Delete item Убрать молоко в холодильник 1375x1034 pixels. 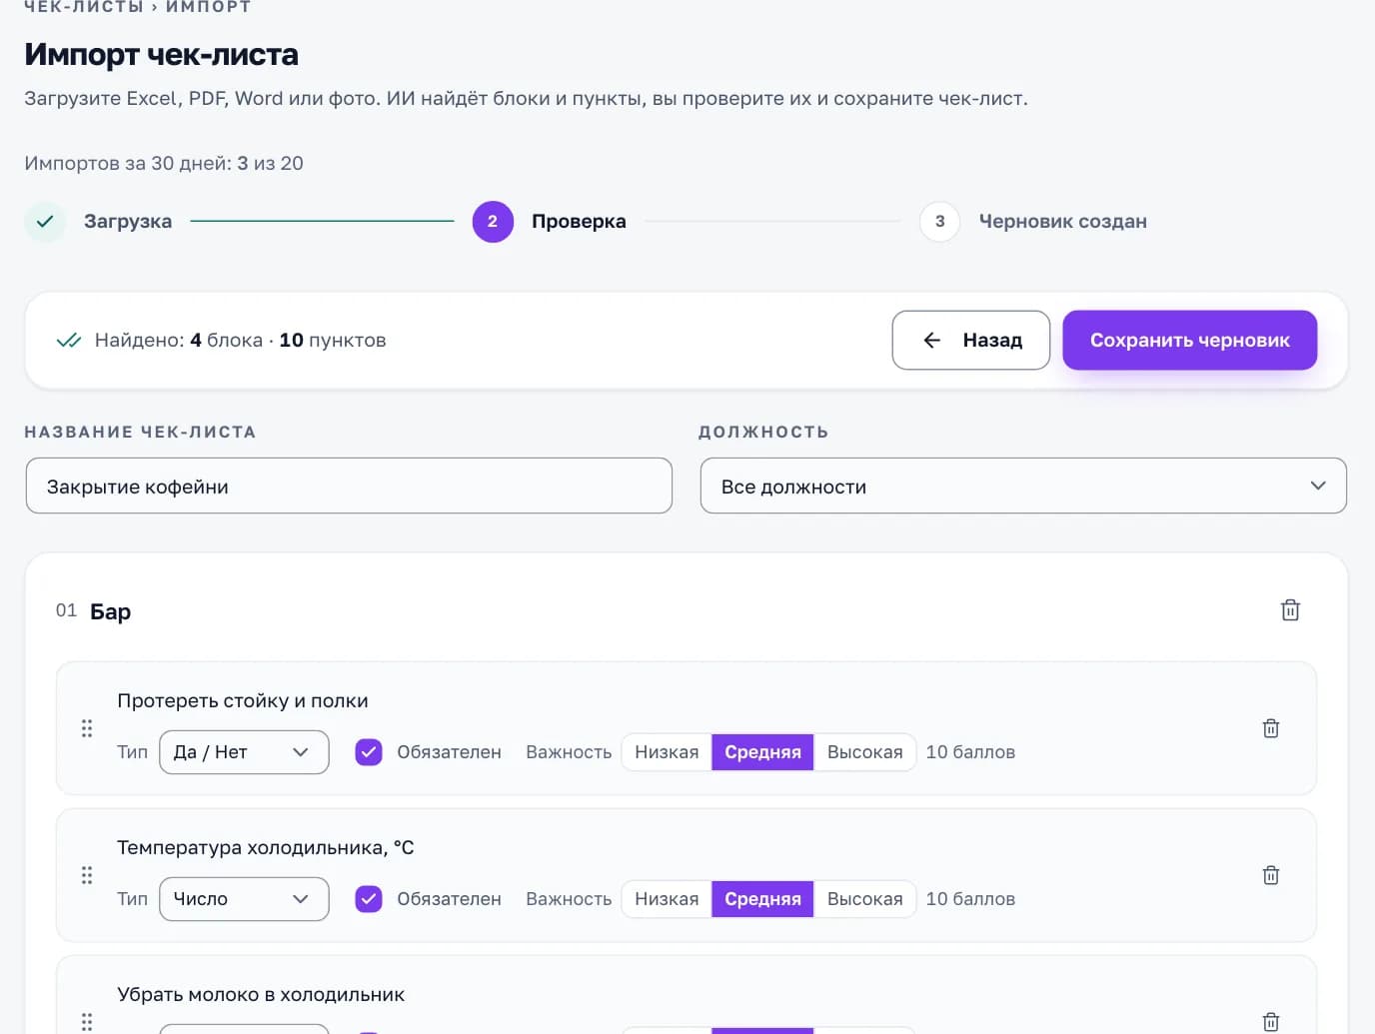(1270, 1021)
